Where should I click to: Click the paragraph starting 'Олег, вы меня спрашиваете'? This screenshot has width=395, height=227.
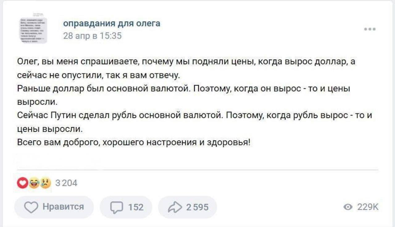186,68
